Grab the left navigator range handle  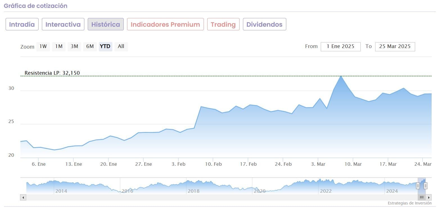(x=418, y=186)
